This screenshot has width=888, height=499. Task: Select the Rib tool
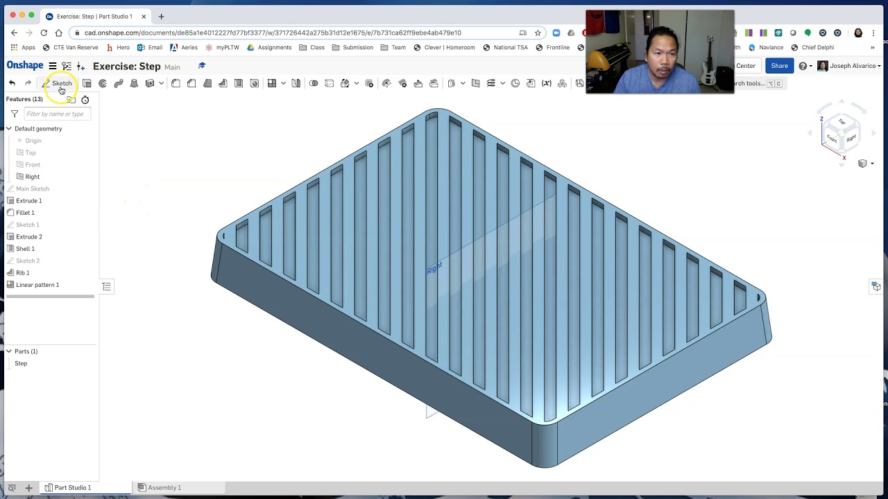223,83
